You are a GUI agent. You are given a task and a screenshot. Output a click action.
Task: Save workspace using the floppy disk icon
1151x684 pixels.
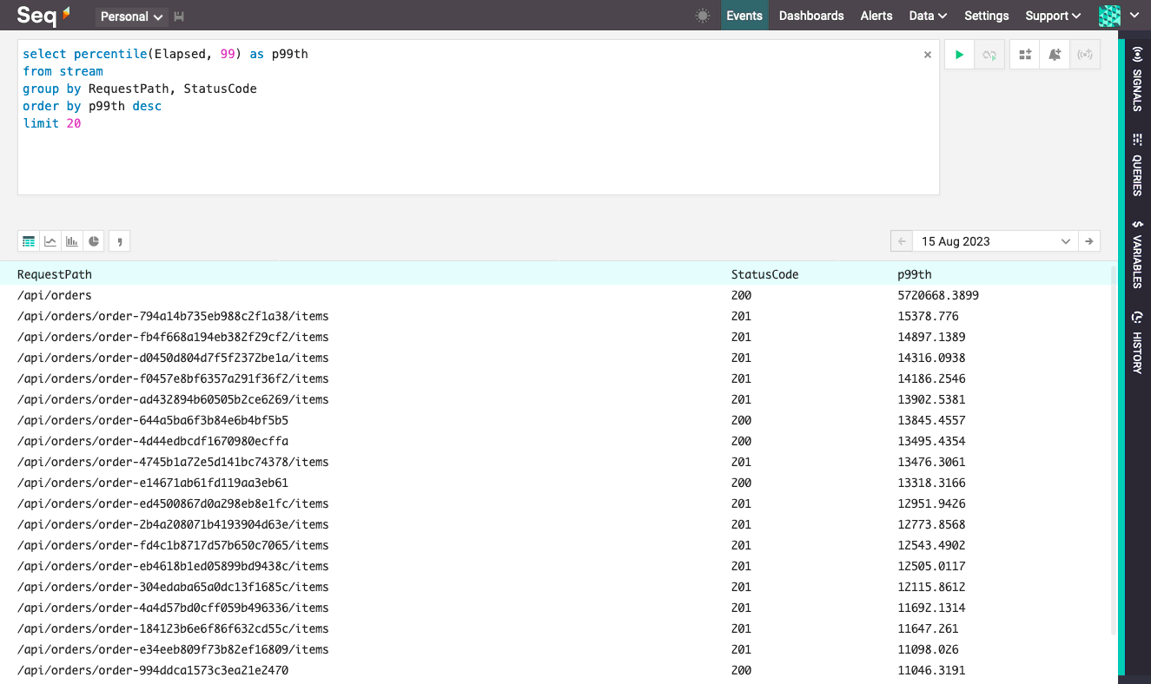click(179, 16)
